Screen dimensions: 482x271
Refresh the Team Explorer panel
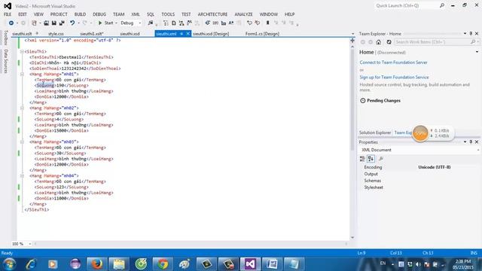click(x=389, y=42)
